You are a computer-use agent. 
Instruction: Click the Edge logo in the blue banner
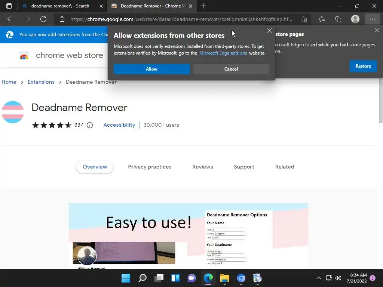pyautogui.click(x=10, y=35)
